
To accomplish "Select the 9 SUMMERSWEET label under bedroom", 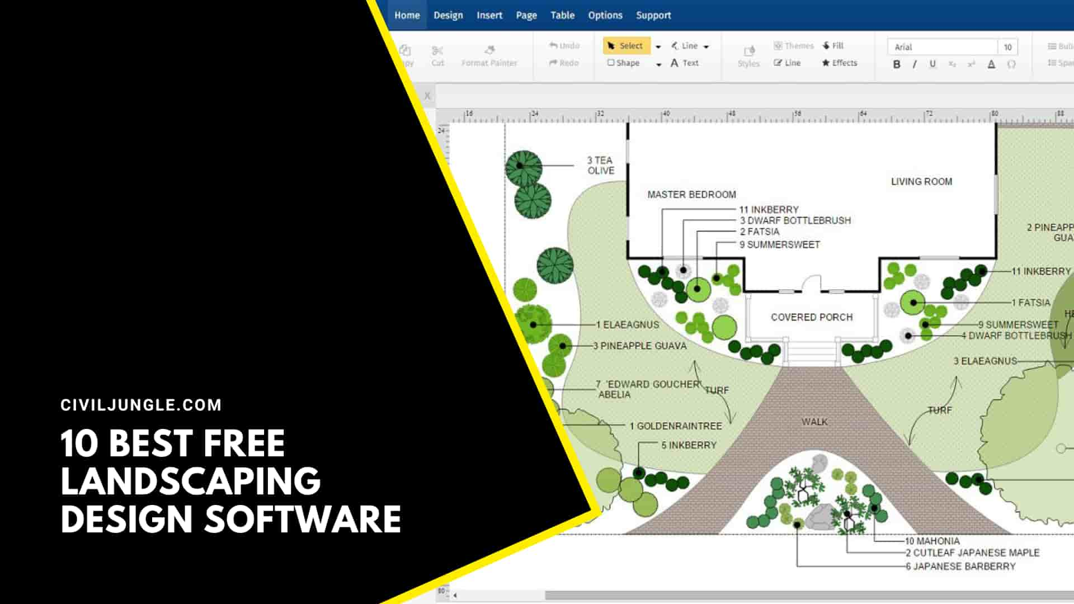I will [x=780, y=245].
